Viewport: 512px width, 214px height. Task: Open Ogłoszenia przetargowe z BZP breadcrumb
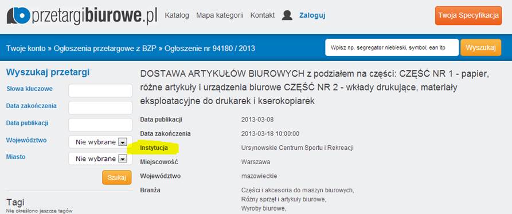(x=105, y=49)
